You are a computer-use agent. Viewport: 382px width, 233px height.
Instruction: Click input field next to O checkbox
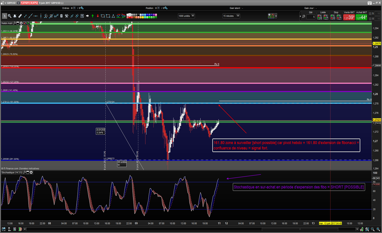pyautogui.click(x=378, y=19)
